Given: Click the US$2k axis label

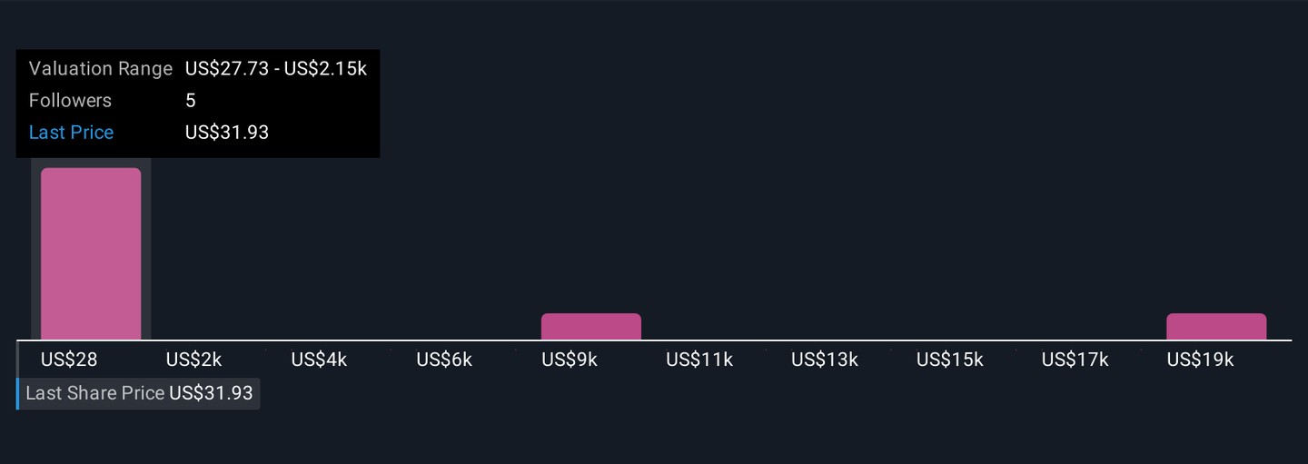Looking at the screenshot, I should (193, 360).
